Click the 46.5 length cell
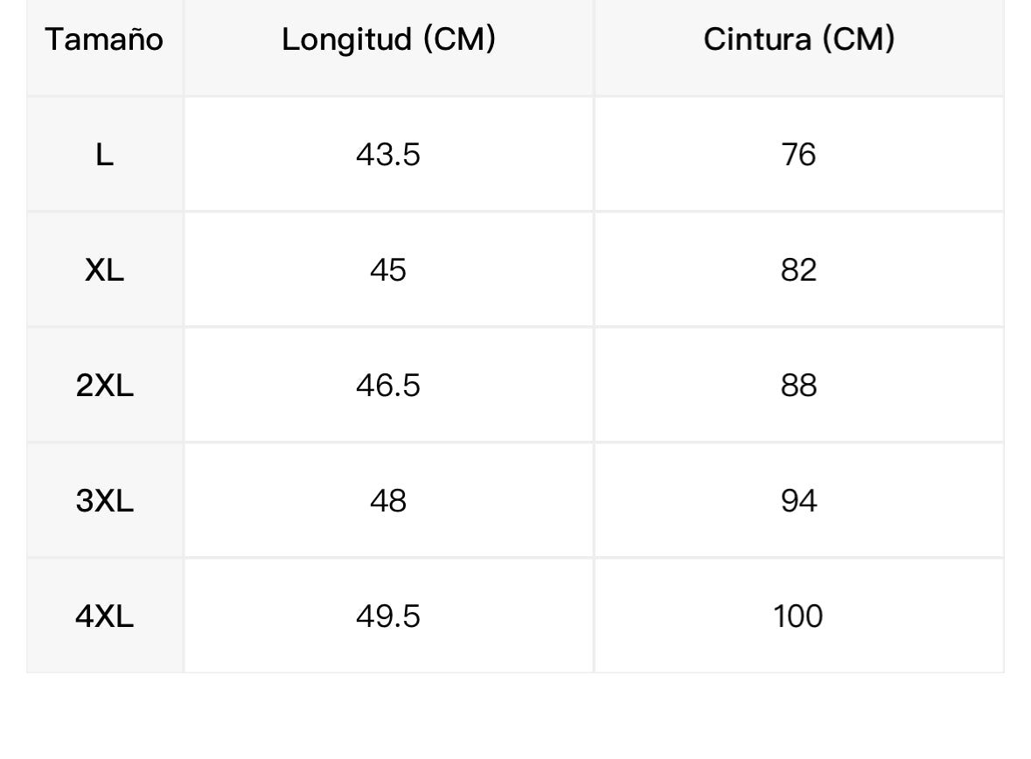This screenshot has height=759, width=1031. click(388, 386)
